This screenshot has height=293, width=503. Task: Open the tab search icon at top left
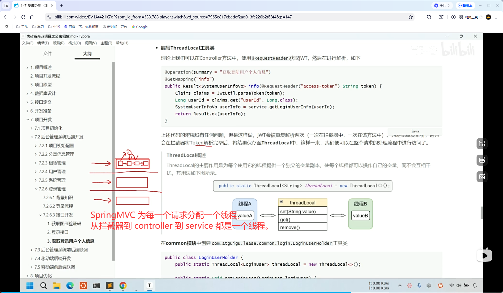[x=6, y=6]
